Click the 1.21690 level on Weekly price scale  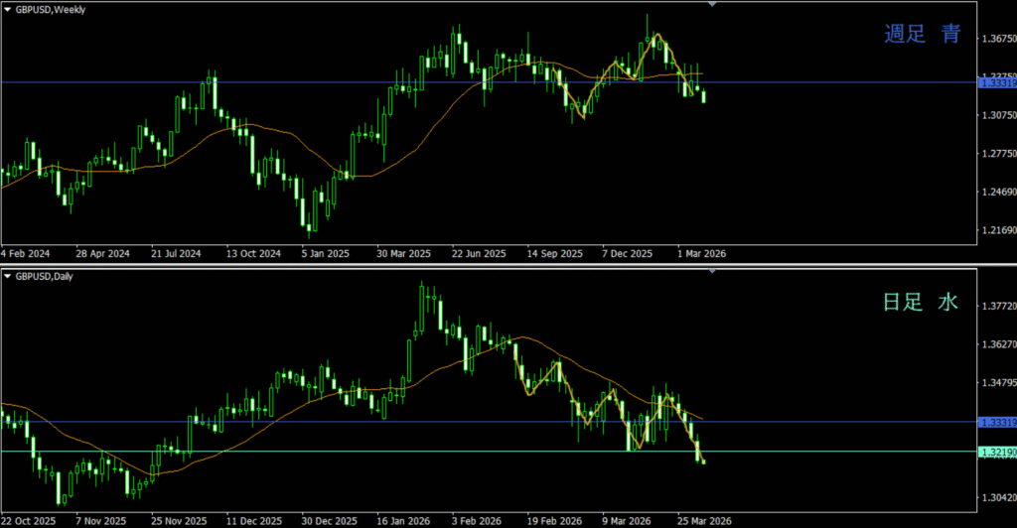(997, 230)
